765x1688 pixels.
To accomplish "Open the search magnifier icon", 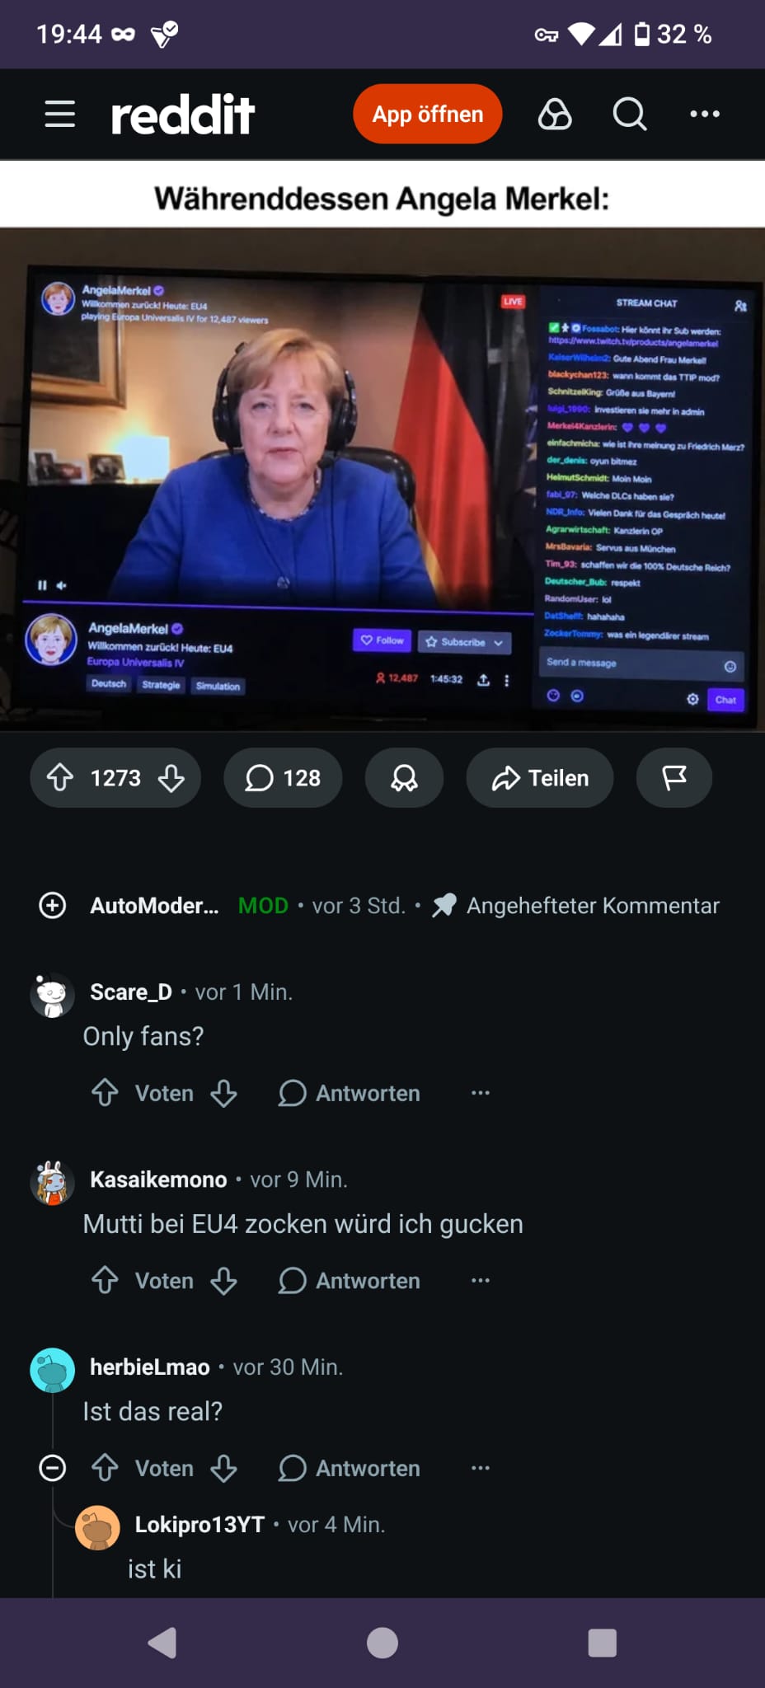I will point(630,114).
